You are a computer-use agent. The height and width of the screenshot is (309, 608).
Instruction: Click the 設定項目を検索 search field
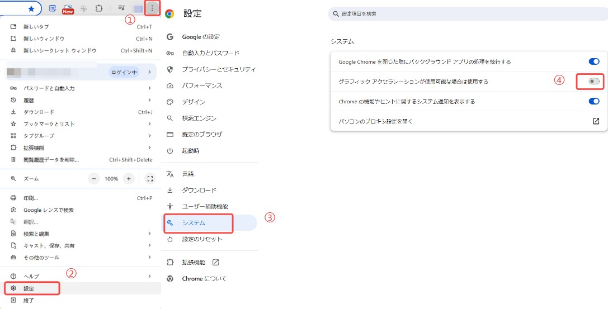pyautogui.click(x=468, y=14)
